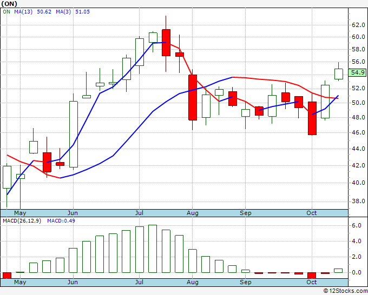Click the 46.0 price axis label
368x295 pixels.
[358, 132]
